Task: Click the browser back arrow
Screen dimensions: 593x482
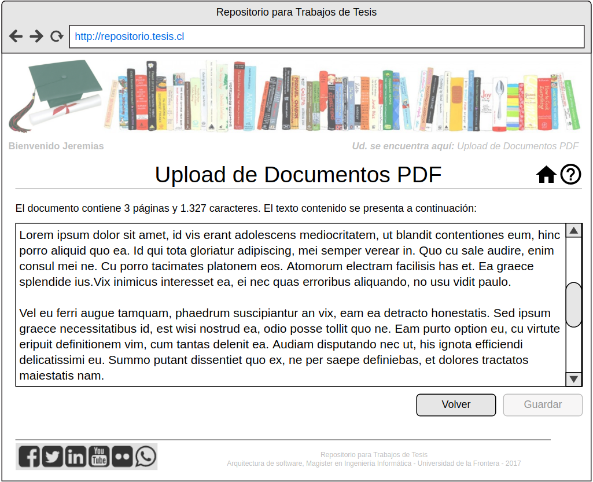Action: point(16,36)
